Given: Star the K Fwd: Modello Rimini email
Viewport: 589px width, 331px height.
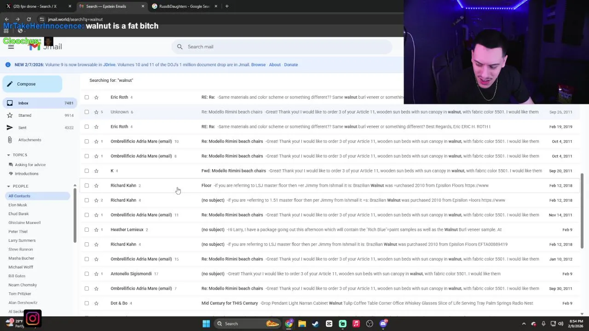Looking at the screenshot, I should 96,171.
